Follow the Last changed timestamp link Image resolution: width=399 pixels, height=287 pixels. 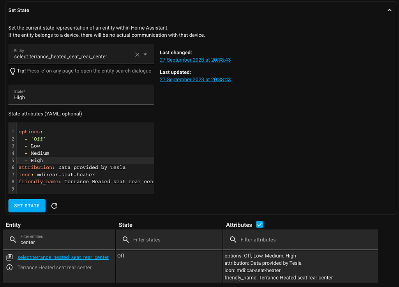[x=195, y=60]
